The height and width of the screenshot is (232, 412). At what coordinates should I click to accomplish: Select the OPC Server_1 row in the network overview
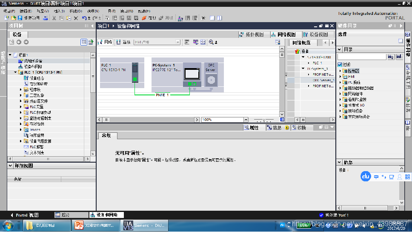coord(323,80)
